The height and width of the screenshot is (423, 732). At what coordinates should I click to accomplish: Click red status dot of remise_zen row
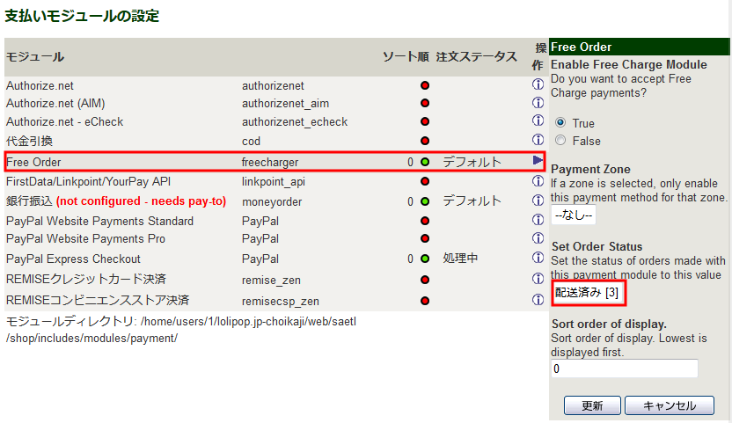(x=425, y=280)
